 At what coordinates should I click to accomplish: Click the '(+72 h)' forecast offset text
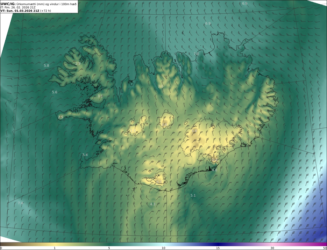[45, 11]
